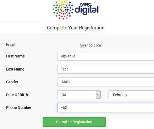
Task: Focus the First Name field containing Rizkan.id
Action: point(106,56)
